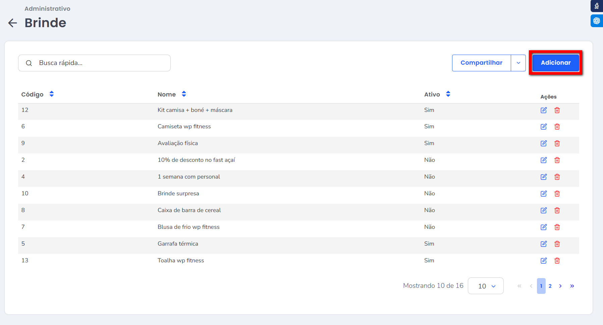The height and width of the screenshot is (325, 603).
Task: Edit the Kit camisa + boné + máscara row
Action: pyautogui.click(x=544, y=110)
